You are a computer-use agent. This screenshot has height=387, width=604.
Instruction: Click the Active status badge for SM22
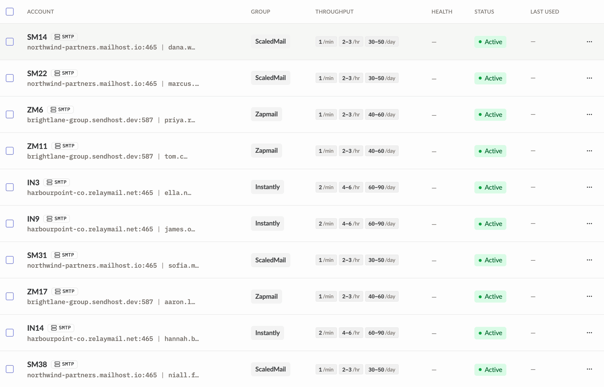(490, 78)
